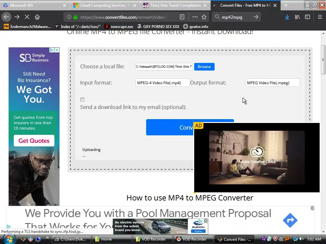The height and width of the screenshot is (244, 326).
Task: Click the green padlock security icon
Action: tap(75, 17)
